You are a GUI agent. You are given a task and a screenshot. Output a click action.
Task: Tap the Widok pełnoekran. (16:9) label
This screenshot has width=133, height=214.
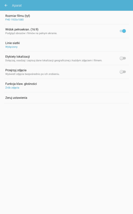point(22,29)
